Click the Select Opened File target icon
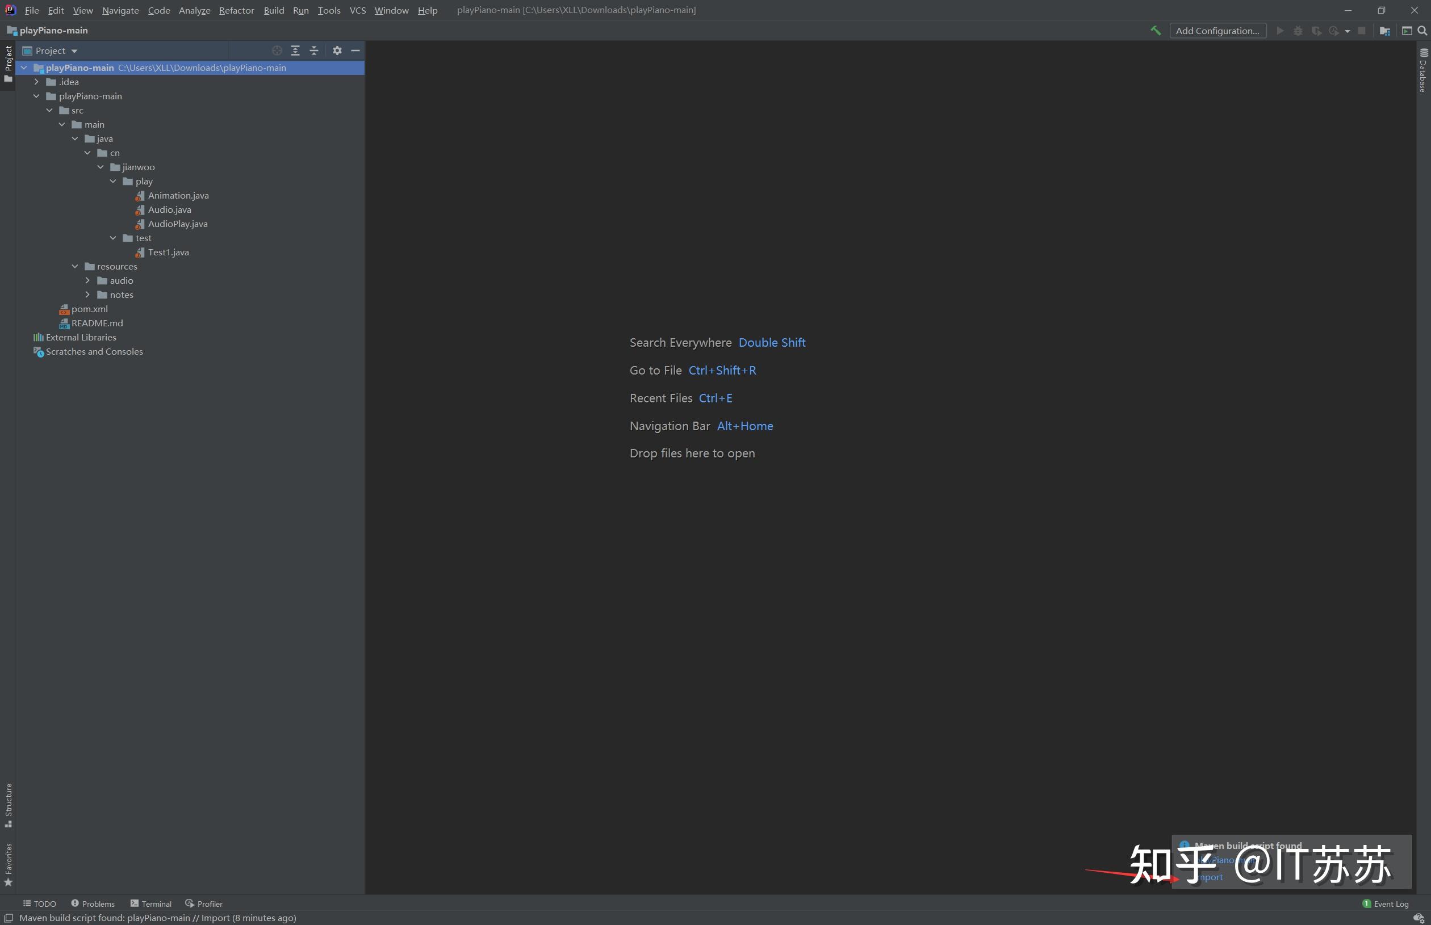Image resolution: width=1431 pixels, height=925 pixels. pos(277,51)
